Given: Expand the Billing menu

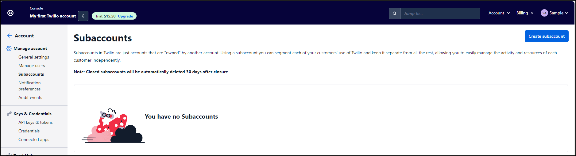Looking at the screenshot, I should point(525,13).
